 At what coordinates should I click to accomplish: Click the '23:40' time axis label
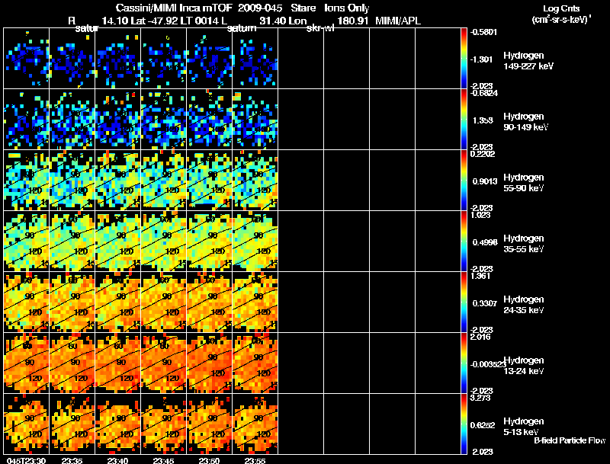[x=118, y=461]
